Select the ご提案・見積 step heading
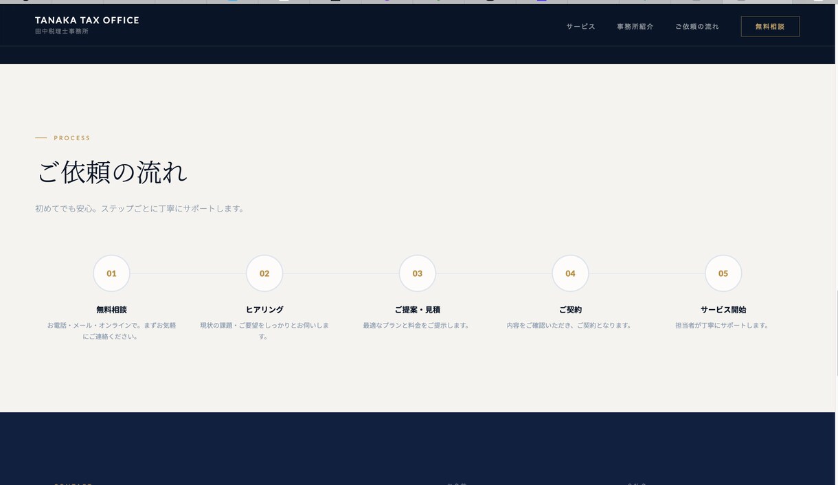Screen dimensions: 838x485 coord(418,310)
